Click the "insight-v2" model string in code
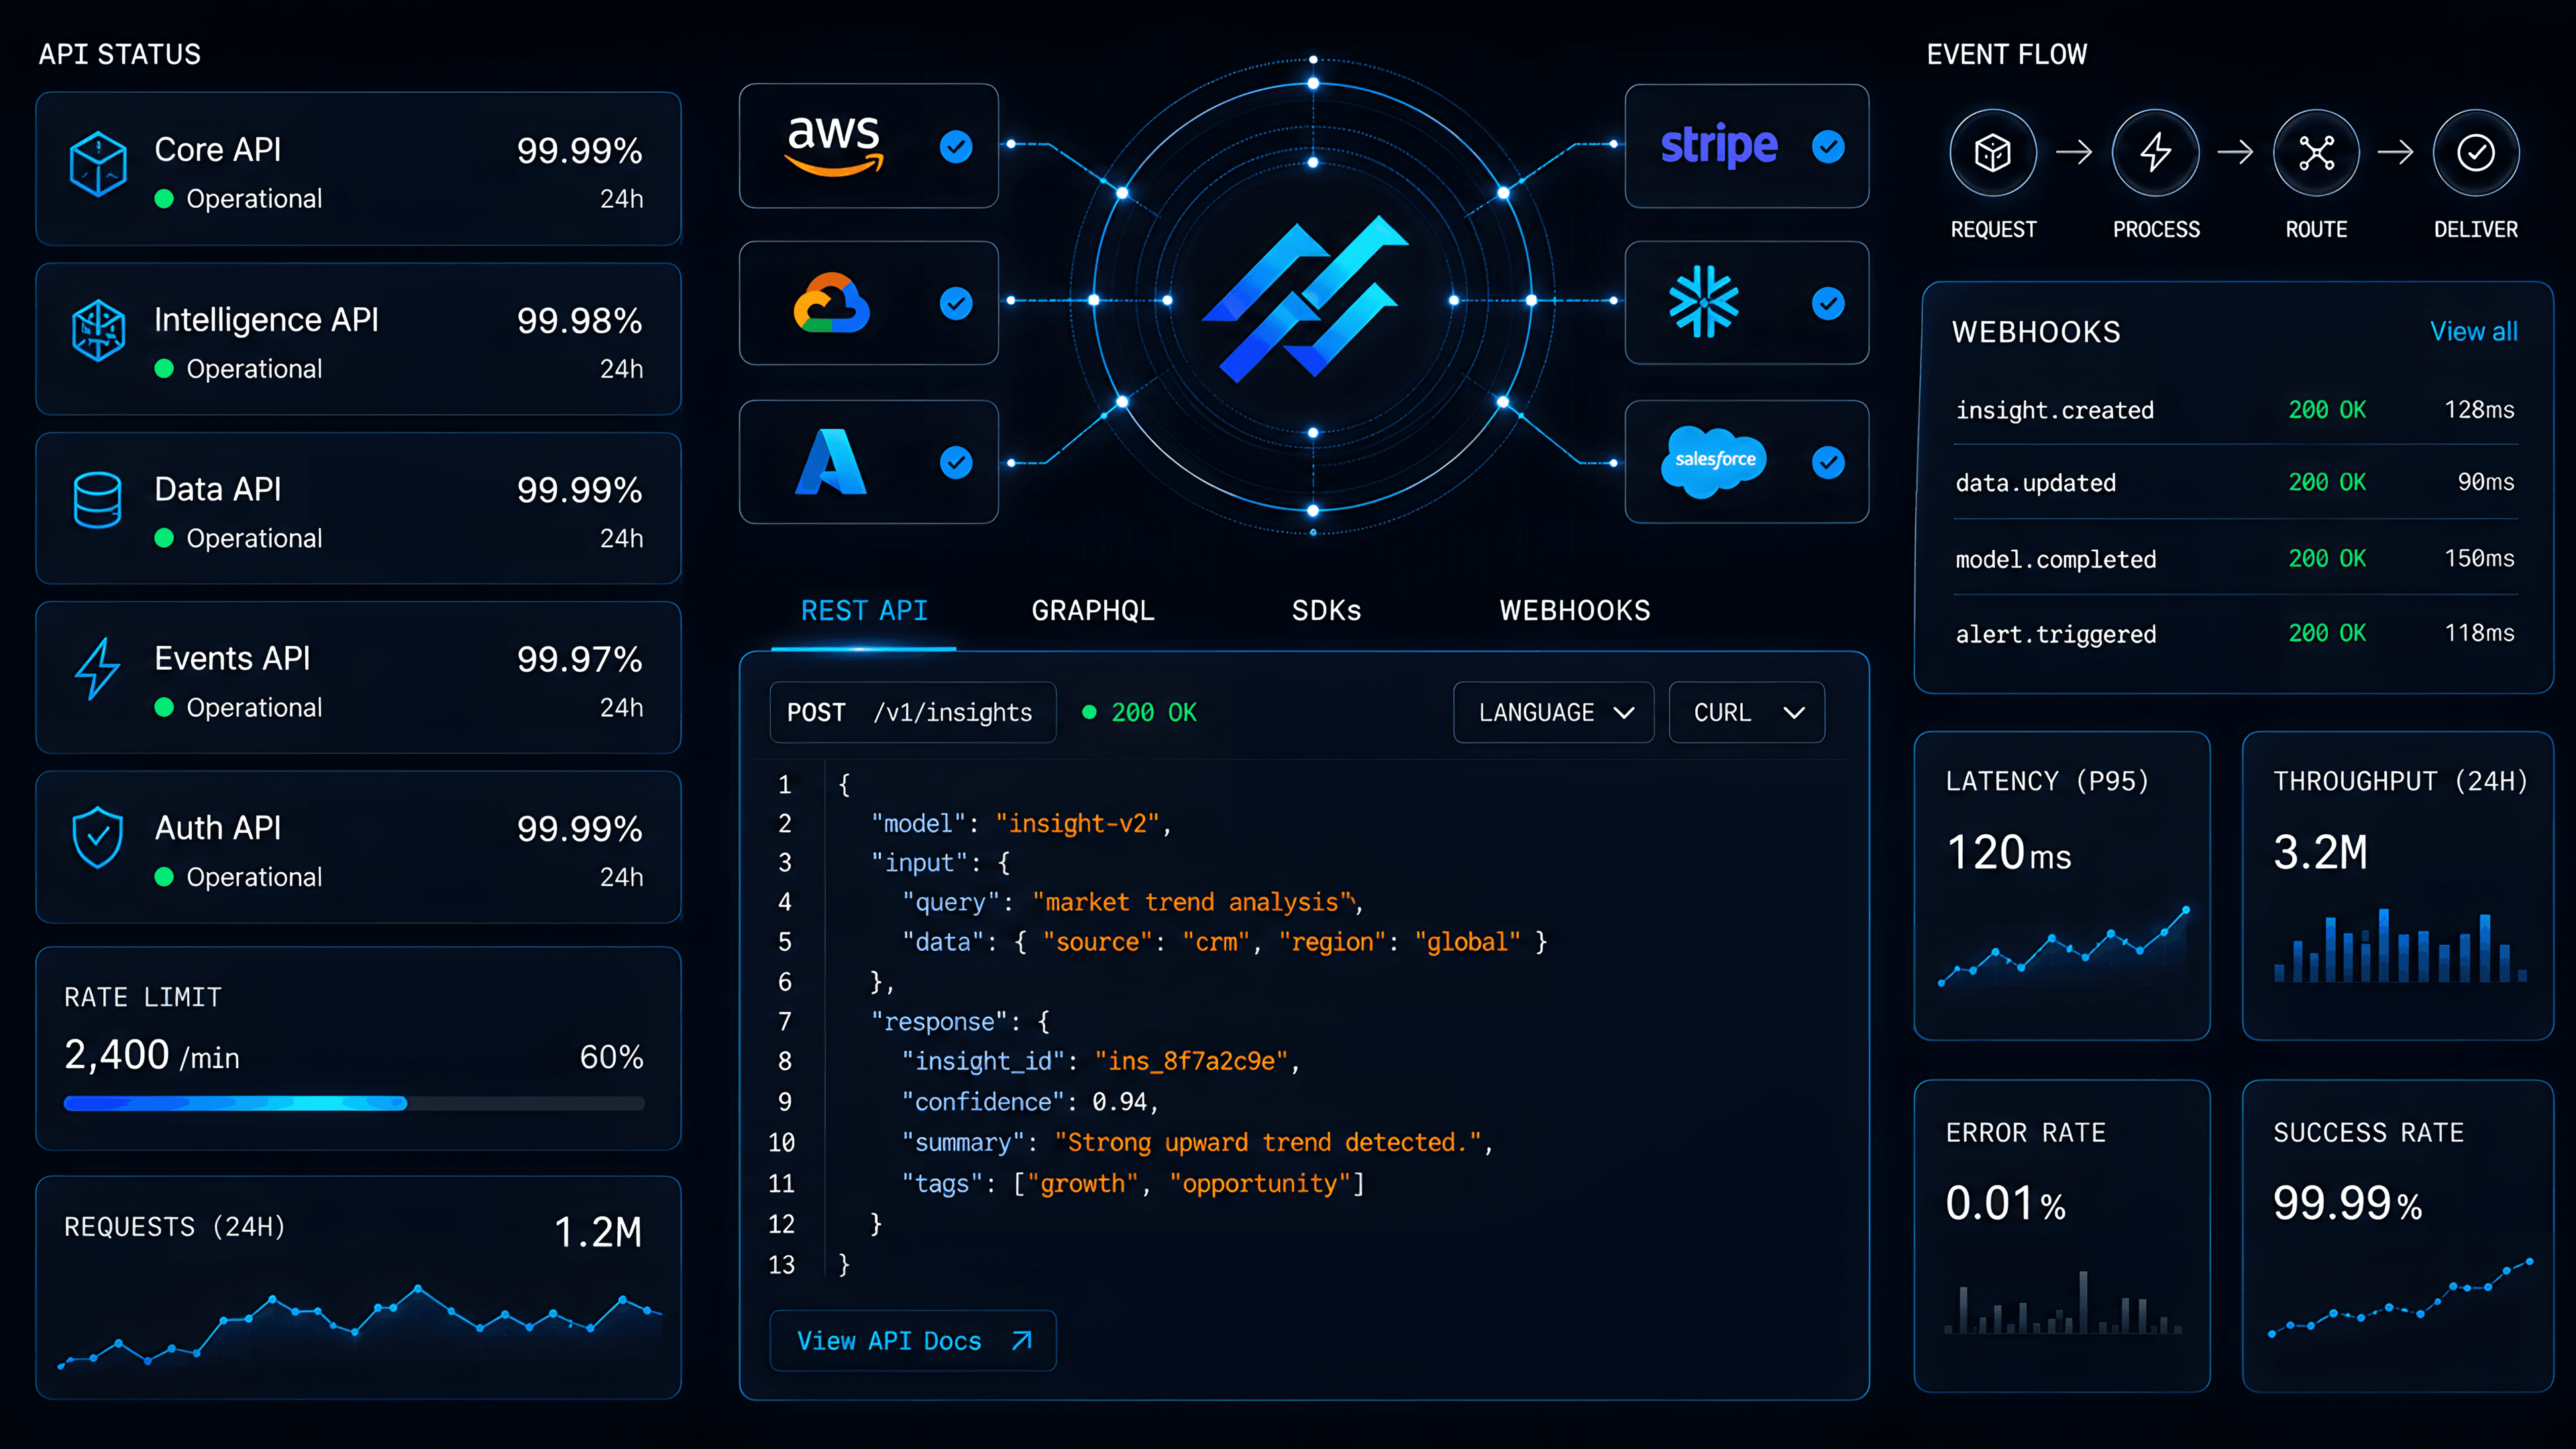2576x1449 pixels. point(1077,823)
